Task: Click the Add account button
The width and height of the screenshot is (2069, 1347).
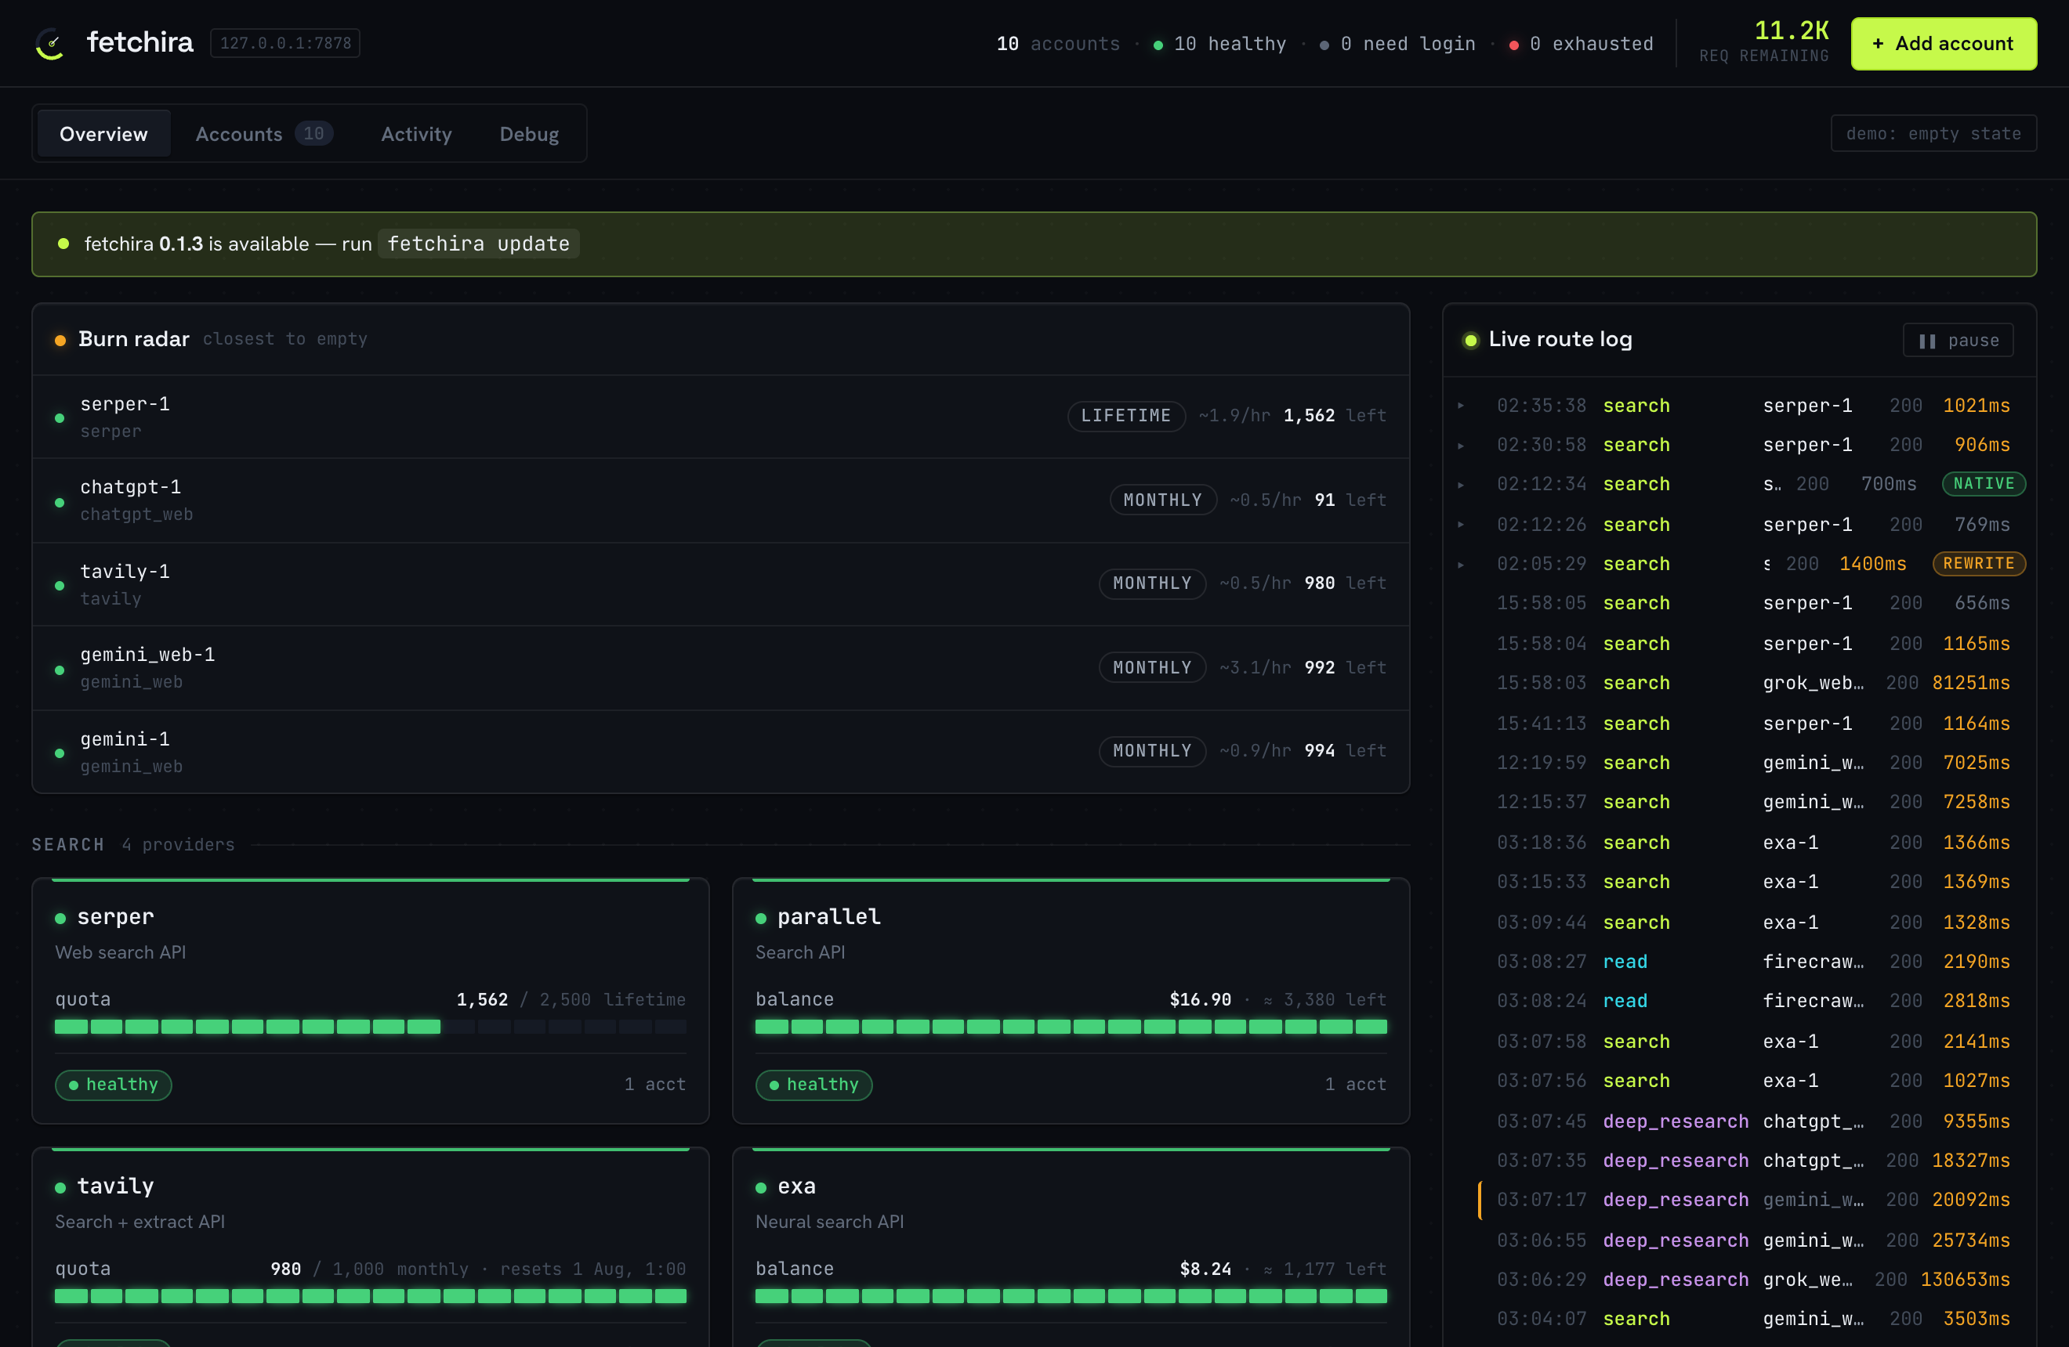Action: click(1943, 43)
